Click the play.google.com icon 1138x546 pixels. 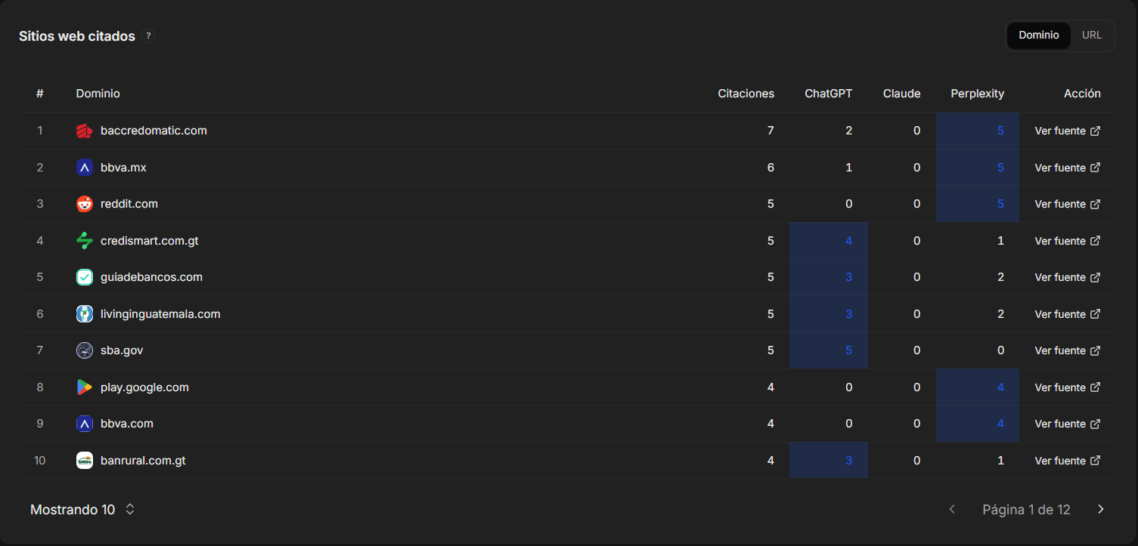pos(85,387)
